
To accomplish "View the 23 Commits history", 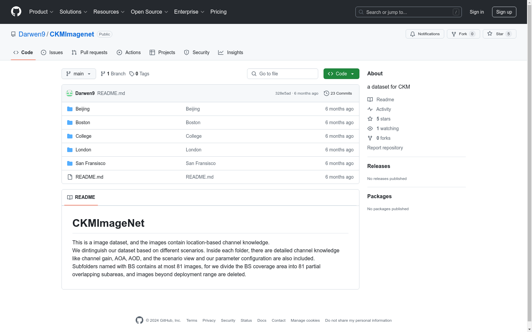I will click(x=338, y=93).
